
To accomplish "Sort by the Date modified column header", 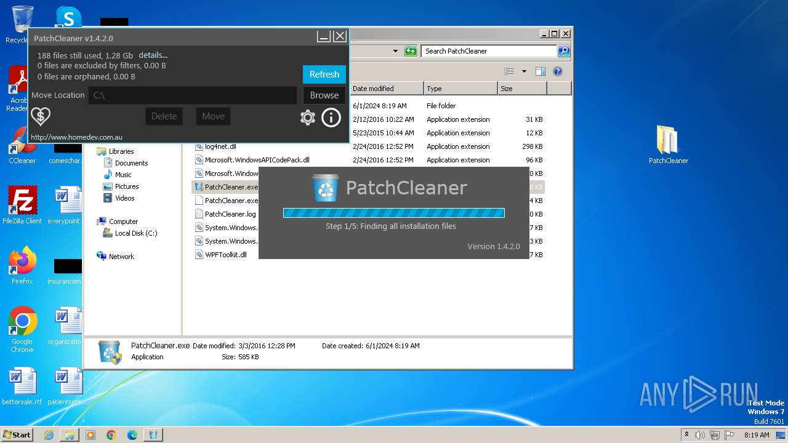I will [387, 89].
